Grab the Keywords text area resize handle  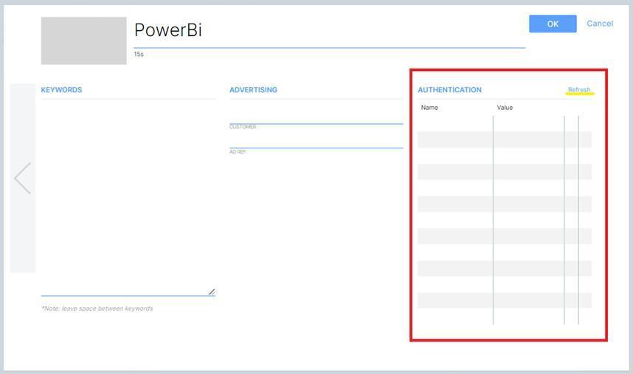point(212,291)
